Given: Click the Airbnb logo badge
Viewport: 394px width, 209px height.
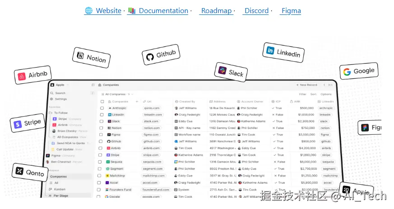Looking at the screenshot, I should [32, 75].
